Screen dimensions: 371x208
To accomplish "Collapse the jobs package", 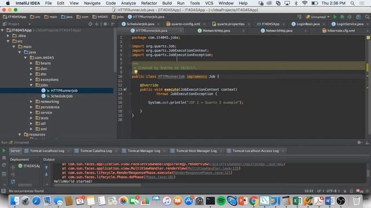I will 31,85.
